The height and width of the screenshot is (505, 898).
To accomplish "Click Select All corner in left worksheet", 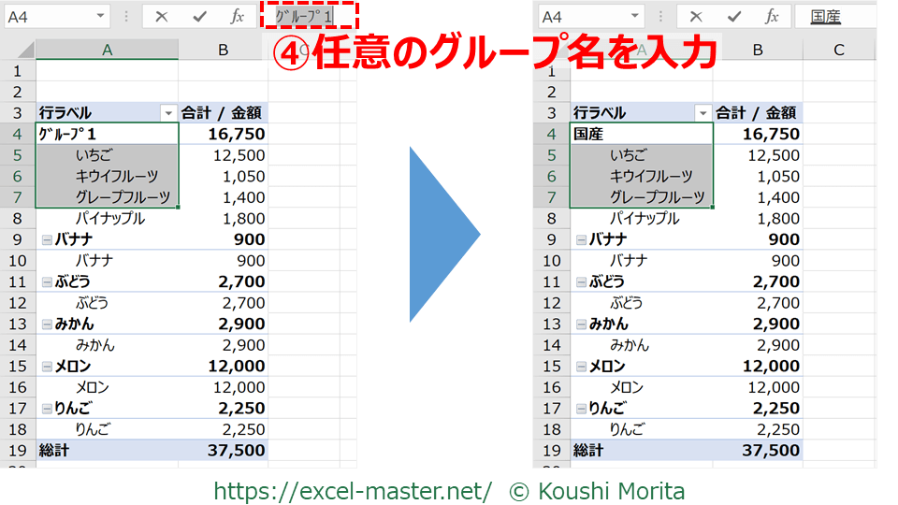I will pyautogui.click(x=18, y=50).
